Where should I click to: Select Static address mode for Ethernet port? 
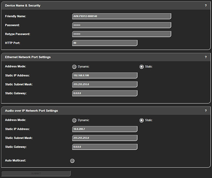(x=142, y=67)
